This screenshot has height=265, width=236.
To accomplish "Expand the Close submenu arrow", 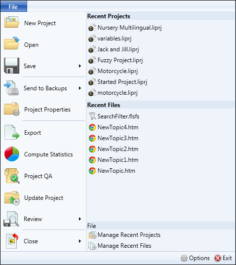I will [x=80, y=241].
